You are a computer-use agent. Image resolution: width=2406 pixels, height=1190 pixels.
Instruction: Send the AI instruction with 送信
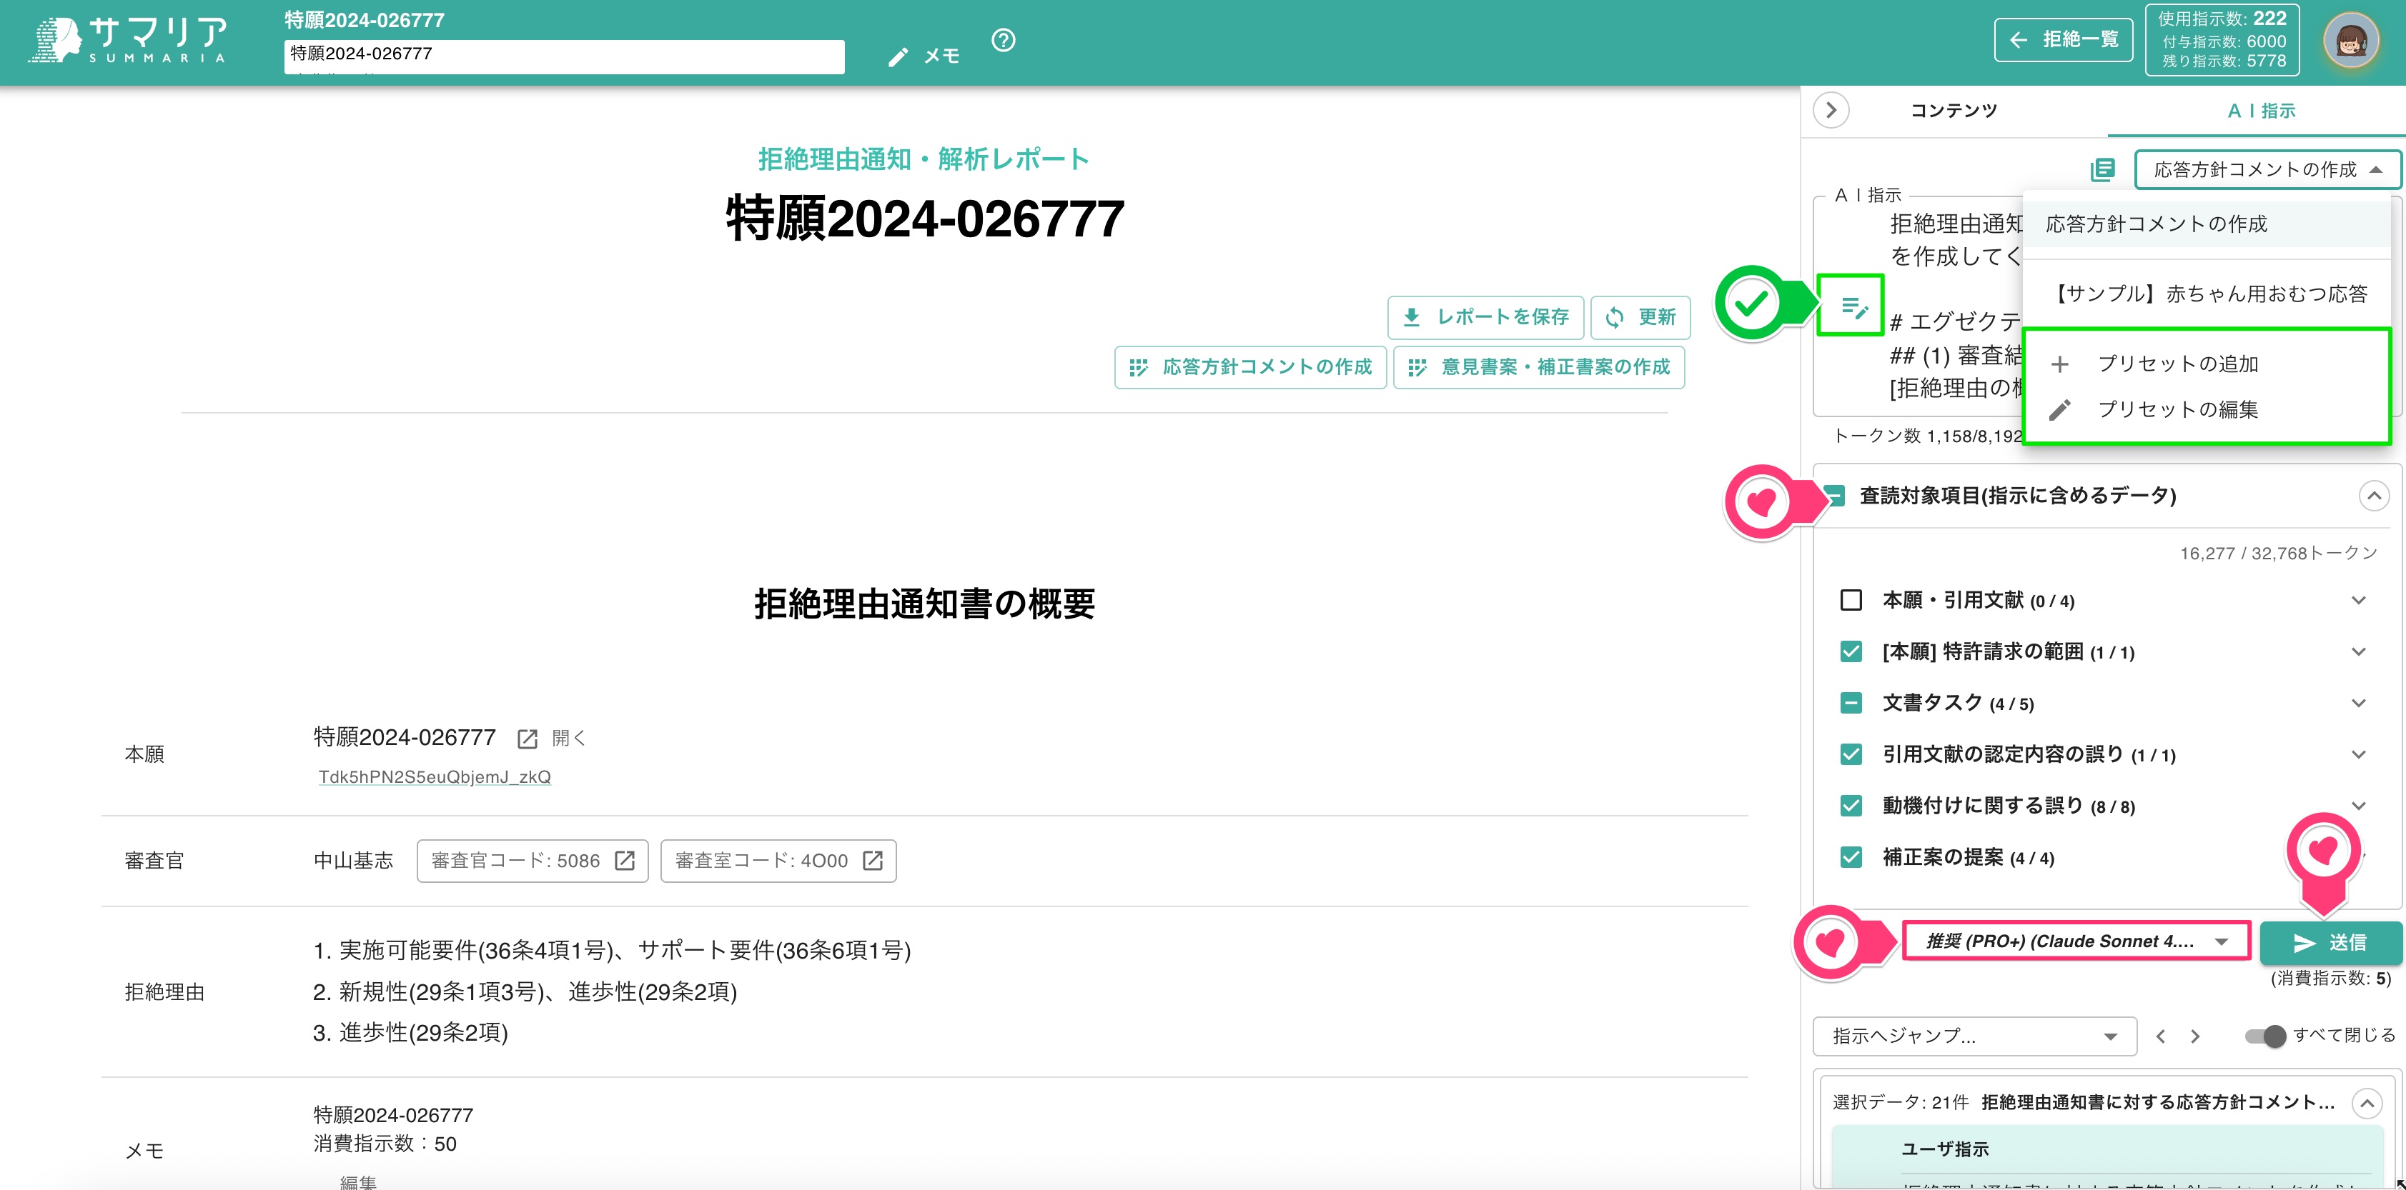[2330, 943]
